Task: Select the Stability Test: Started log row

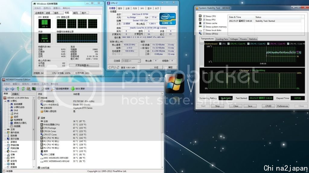Action: tap(266, 21)
